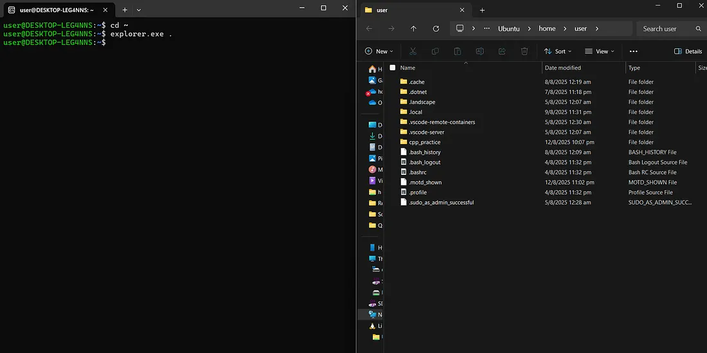Open the New dropdown in Explorer
The image size is (707, 353).
379,51
